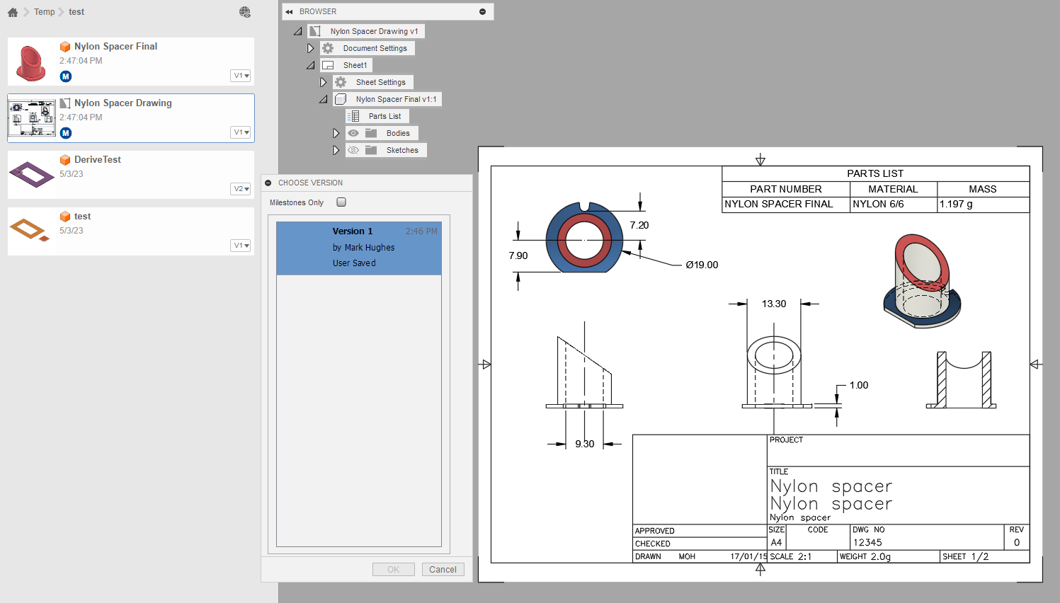Click the CHOOSE VERSION dialog collapse circle icon
1060x603 pixels.
click(x=268, y=183)
